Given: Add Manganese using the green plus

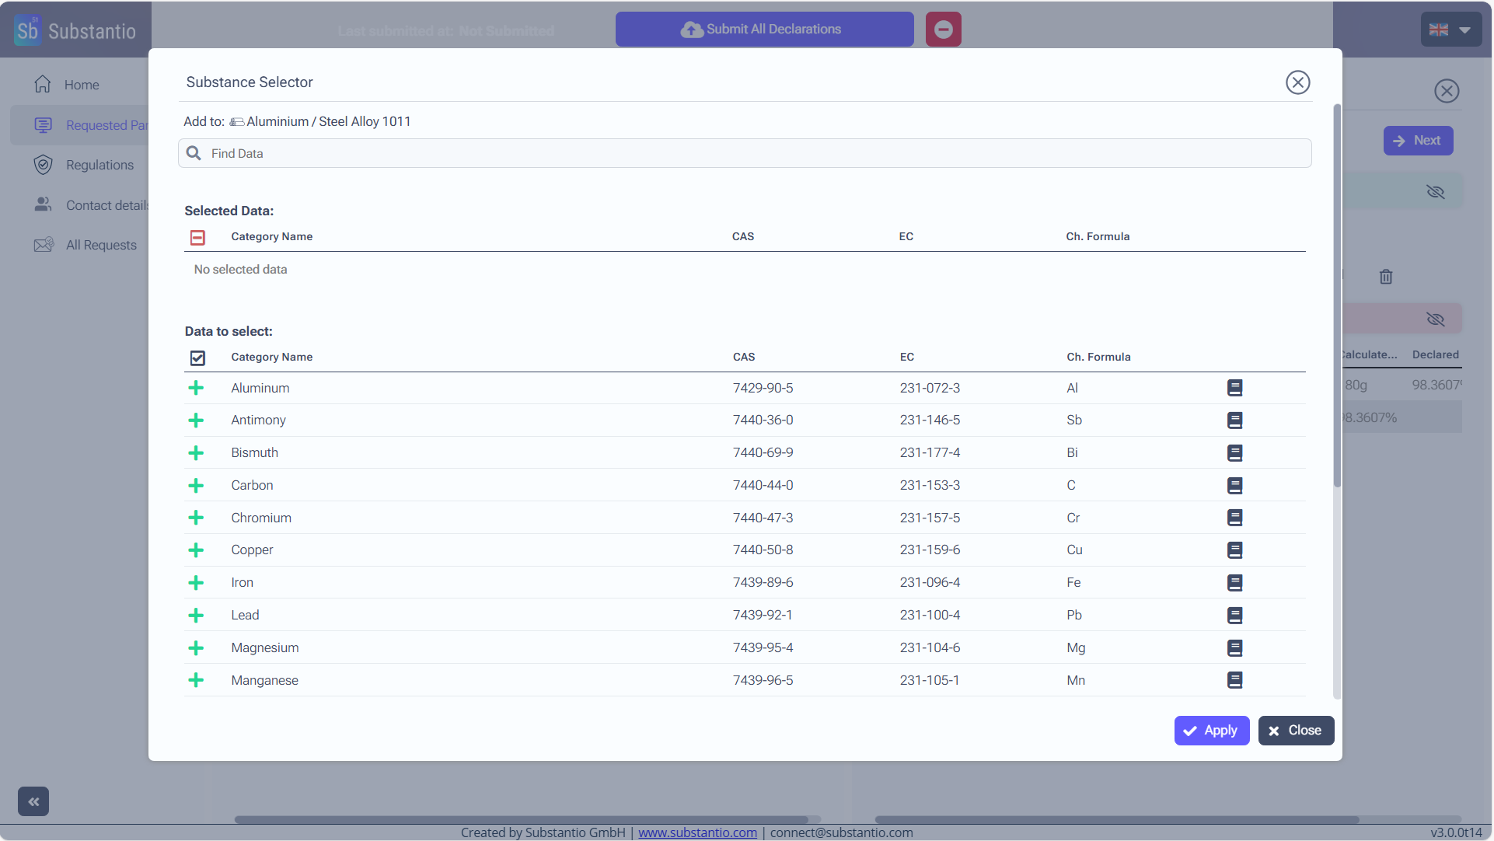Looking at the screenshot, I should [196, 680].
